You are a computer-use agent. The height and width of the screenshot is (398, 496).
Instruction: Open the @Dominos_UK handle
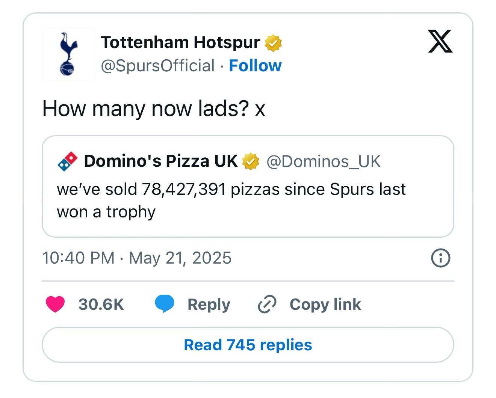click(323, 161)
